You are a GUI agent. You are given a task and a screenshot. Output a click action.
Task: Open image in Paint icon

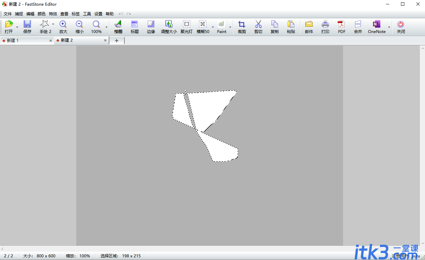tap(221, 24)
